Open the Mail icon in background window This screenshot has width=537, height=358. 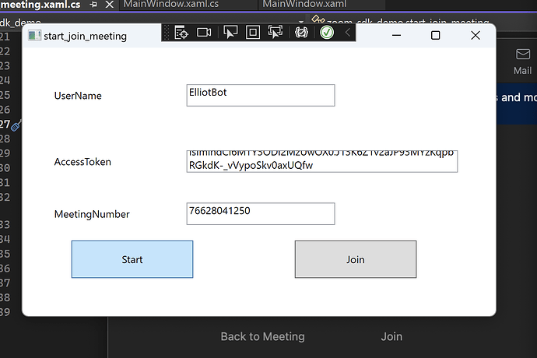(x=523, y=61)
